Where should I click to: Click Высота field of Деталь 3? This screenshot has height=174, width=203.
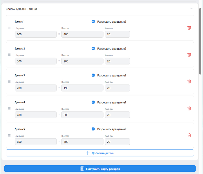click(82, 88)
